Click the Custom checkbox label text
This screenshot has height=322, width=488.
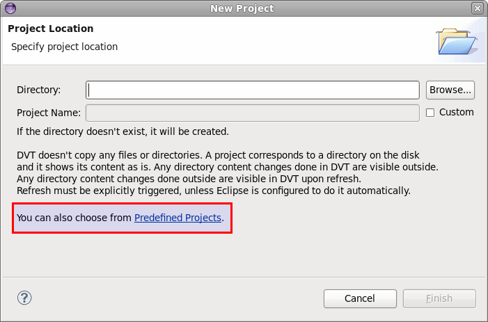click(456, 113)
